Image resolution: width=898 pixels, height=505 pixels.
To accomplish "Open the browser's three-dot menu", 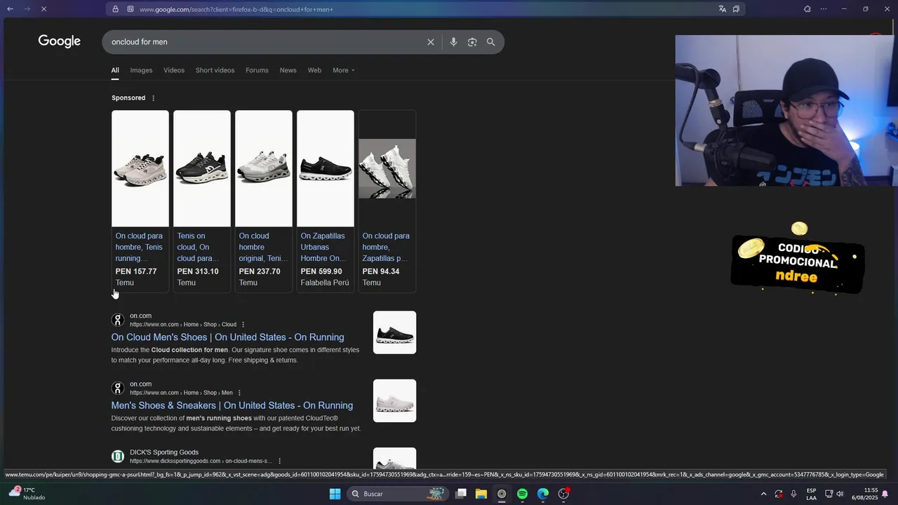I will coord(824,9).
